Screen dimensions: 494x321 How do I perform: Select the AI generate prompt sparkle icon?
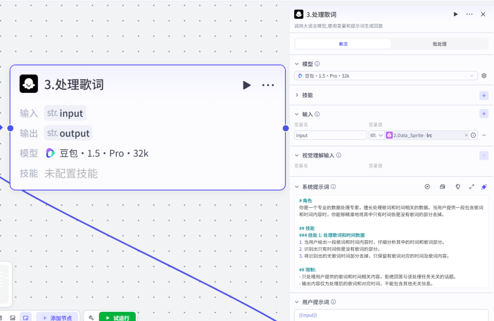pyautogui.click(x=484, y=187)
